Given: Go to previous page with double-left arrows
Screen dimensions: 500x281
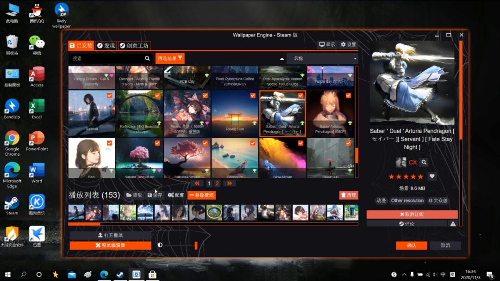Looking at the screenshot, I should (x=197, y=183).
